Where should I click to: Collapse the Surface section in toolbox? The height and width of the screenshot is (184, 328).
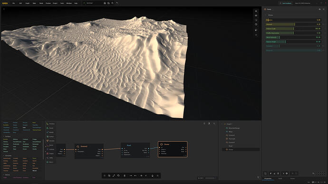pos(3,137)
